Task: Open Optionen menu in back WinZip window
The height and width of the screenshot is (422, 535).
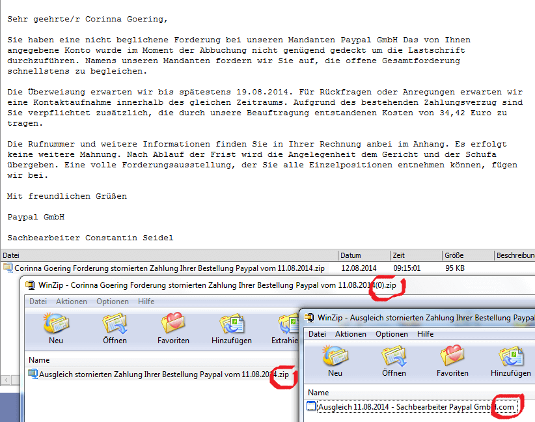Action: (112, 302)
